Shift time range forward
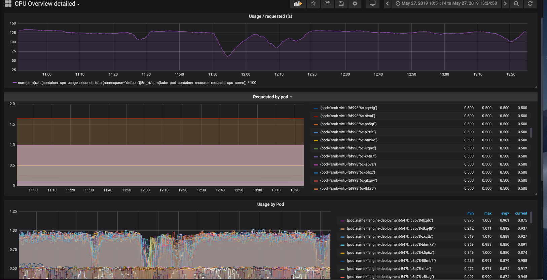 [505, 4]
